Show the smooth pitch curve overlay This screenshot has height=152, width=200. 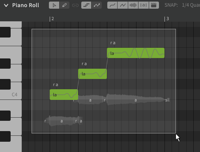pos(112,5)
